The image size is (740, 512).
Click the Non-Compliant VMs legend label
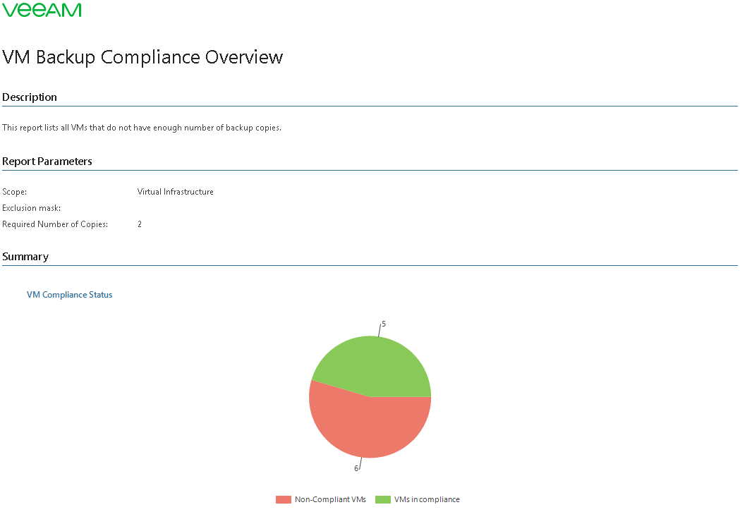[x=330, y=499]
